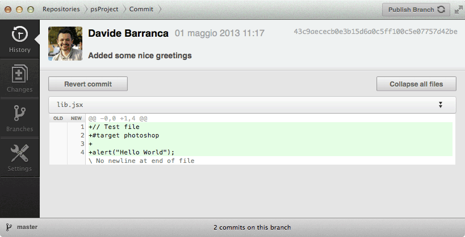Click the lib.jsx file name
Image resolution: width=465 pixels, height=237 pixels.
(x=70, y=105)
